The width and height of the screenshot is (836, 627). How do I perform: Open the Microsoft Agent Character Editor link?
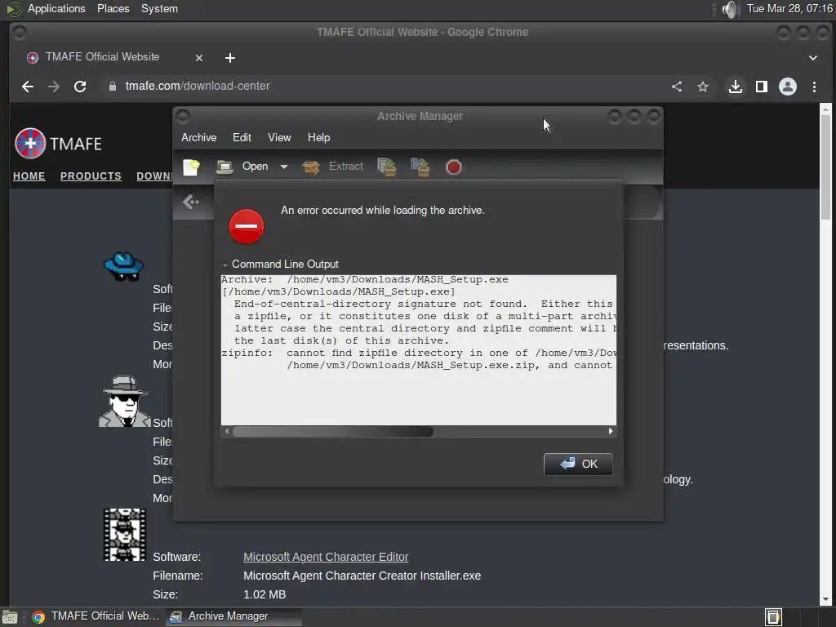[x=326, y=557]
